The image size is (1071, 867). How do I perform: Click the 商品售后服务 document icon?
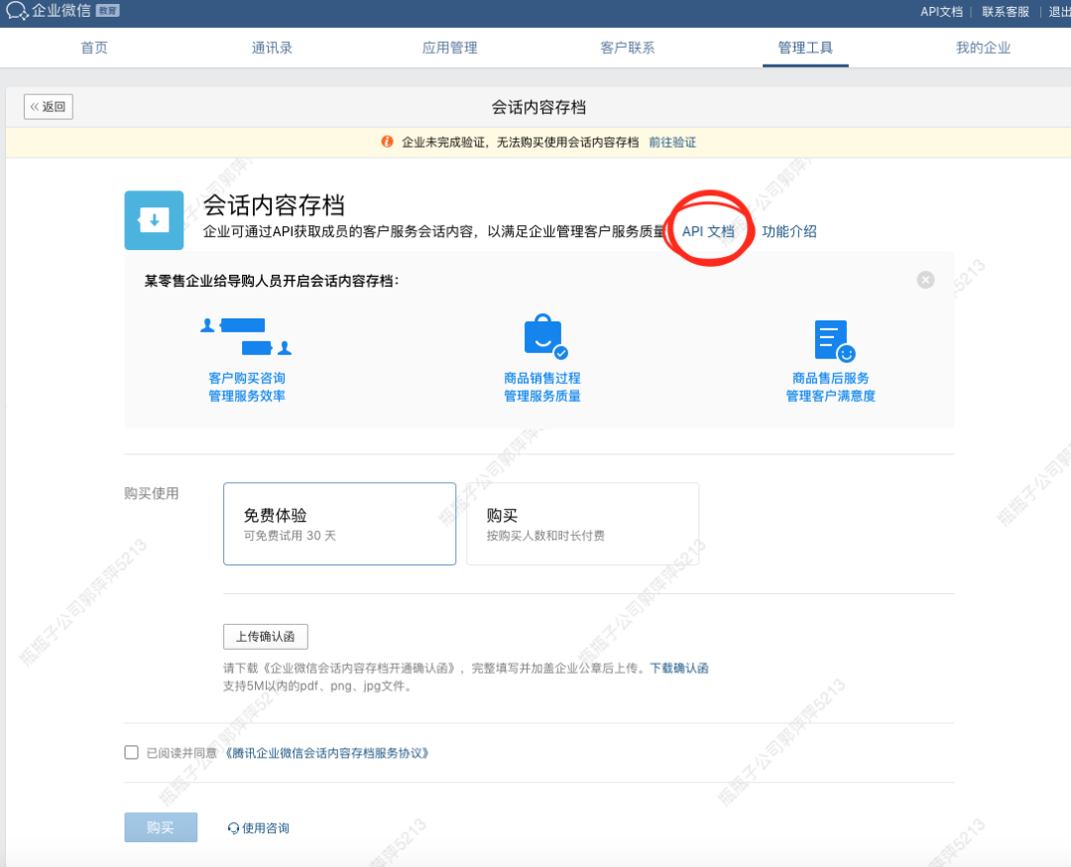click(x=834, y=340)
